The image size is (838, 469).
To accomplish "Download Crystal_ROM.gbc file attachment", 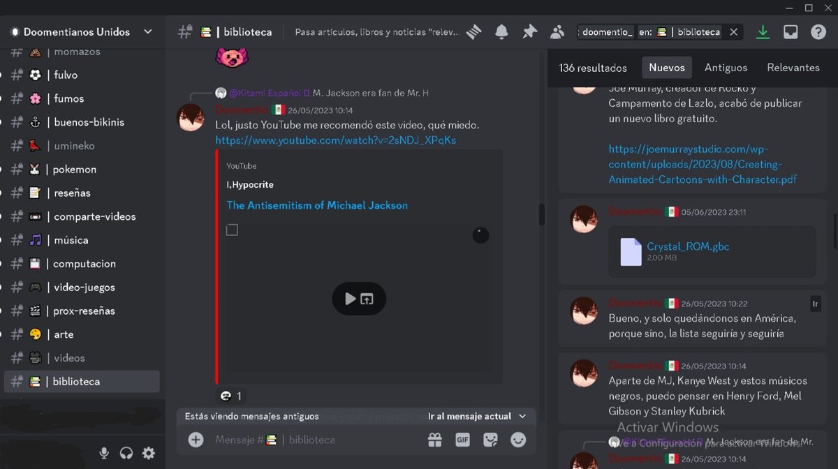I will (688, 246).
